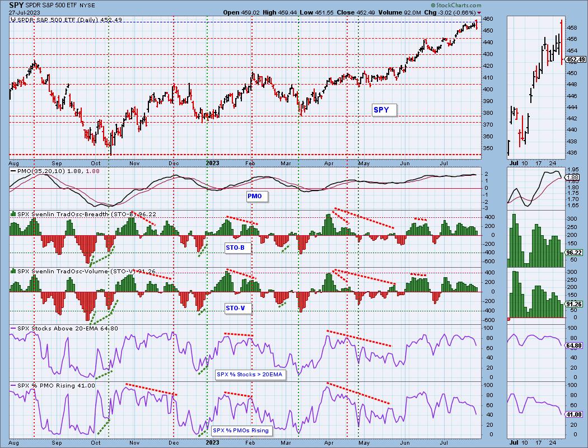Click the 64.80 value tag
Screen dimensions: 588x448
(575, 346)
